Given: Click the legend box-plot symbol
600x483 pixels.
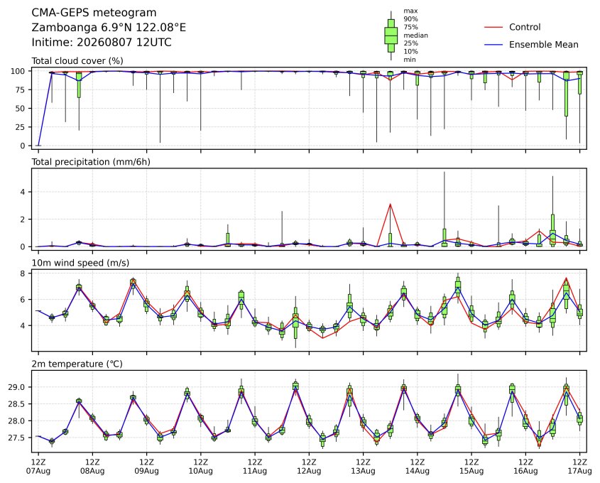Looking at the screenshot, I should [391, 36].
